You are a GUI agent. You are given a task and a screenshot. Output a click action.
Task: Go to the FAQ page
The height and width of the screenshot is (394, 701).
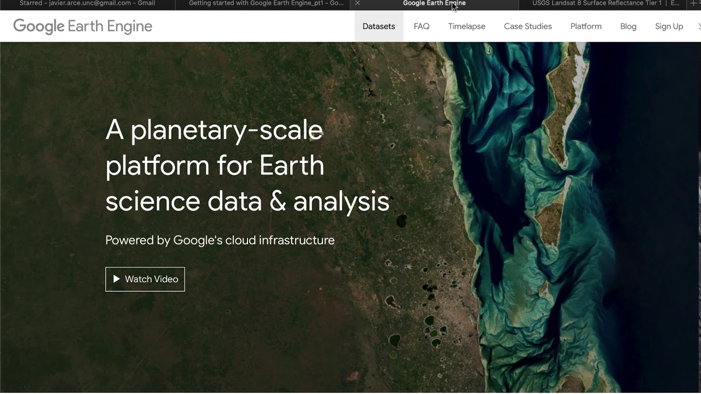tap(421, 26)
